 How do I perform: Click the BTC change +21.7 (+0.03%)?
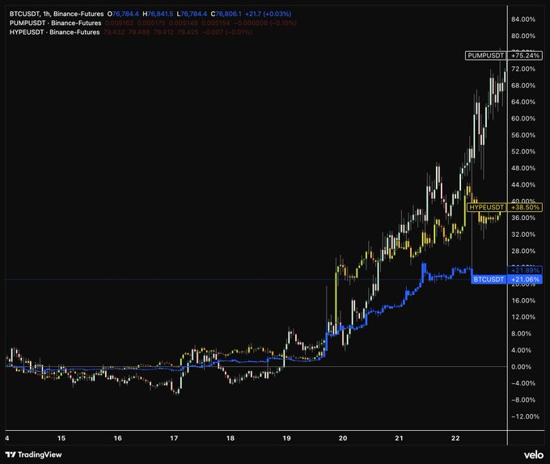(x=268, y=14)
